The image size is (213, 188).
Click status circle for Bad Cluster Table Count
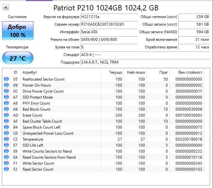(6, 121)
